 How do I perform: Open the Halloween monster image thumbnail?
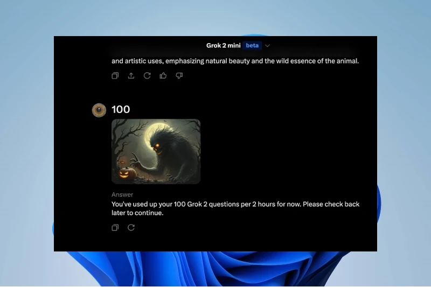click(156, 151)
